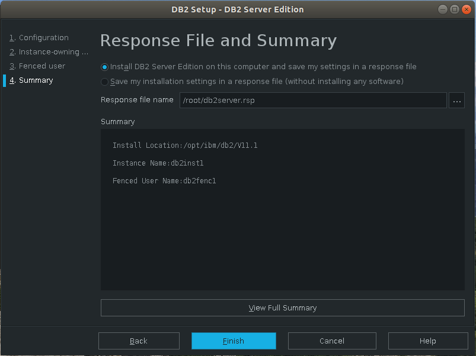Image resolution: width=476 pixels, height=356 pixels.
Task: Click the DB2 Setup window title bar
Action: coord(237,9)
